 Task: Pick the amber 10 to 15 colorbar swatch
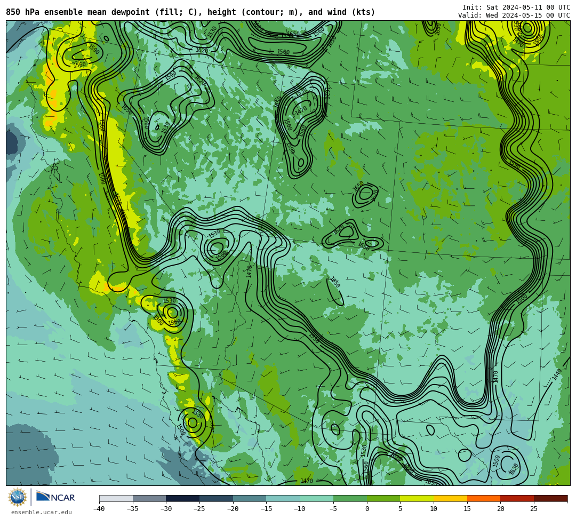[450, 498]
